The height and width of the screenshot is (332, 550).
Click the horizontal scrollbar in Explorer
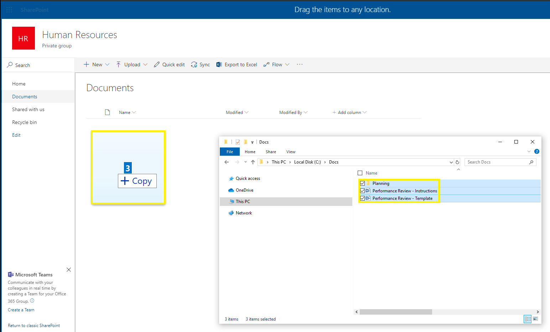396,312
